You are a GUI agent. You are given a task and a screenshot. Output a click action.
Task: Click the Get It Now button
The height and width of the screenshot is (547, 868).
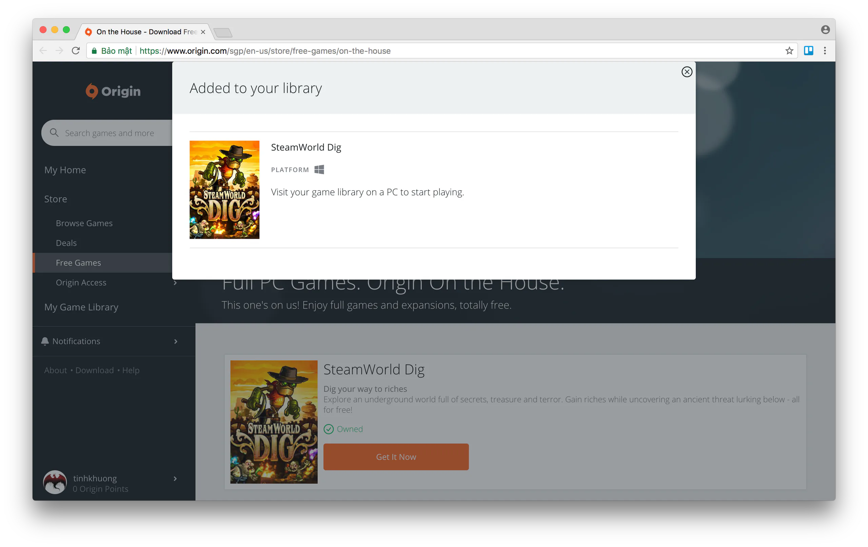click(396, 457)
